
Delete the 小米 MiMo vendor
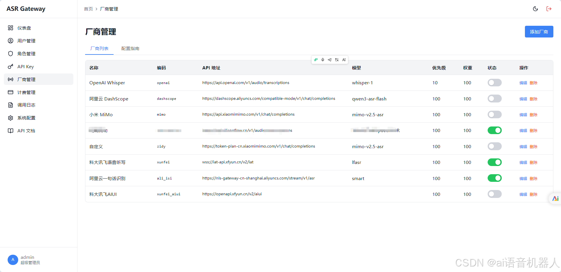click(x=533, y=115)
